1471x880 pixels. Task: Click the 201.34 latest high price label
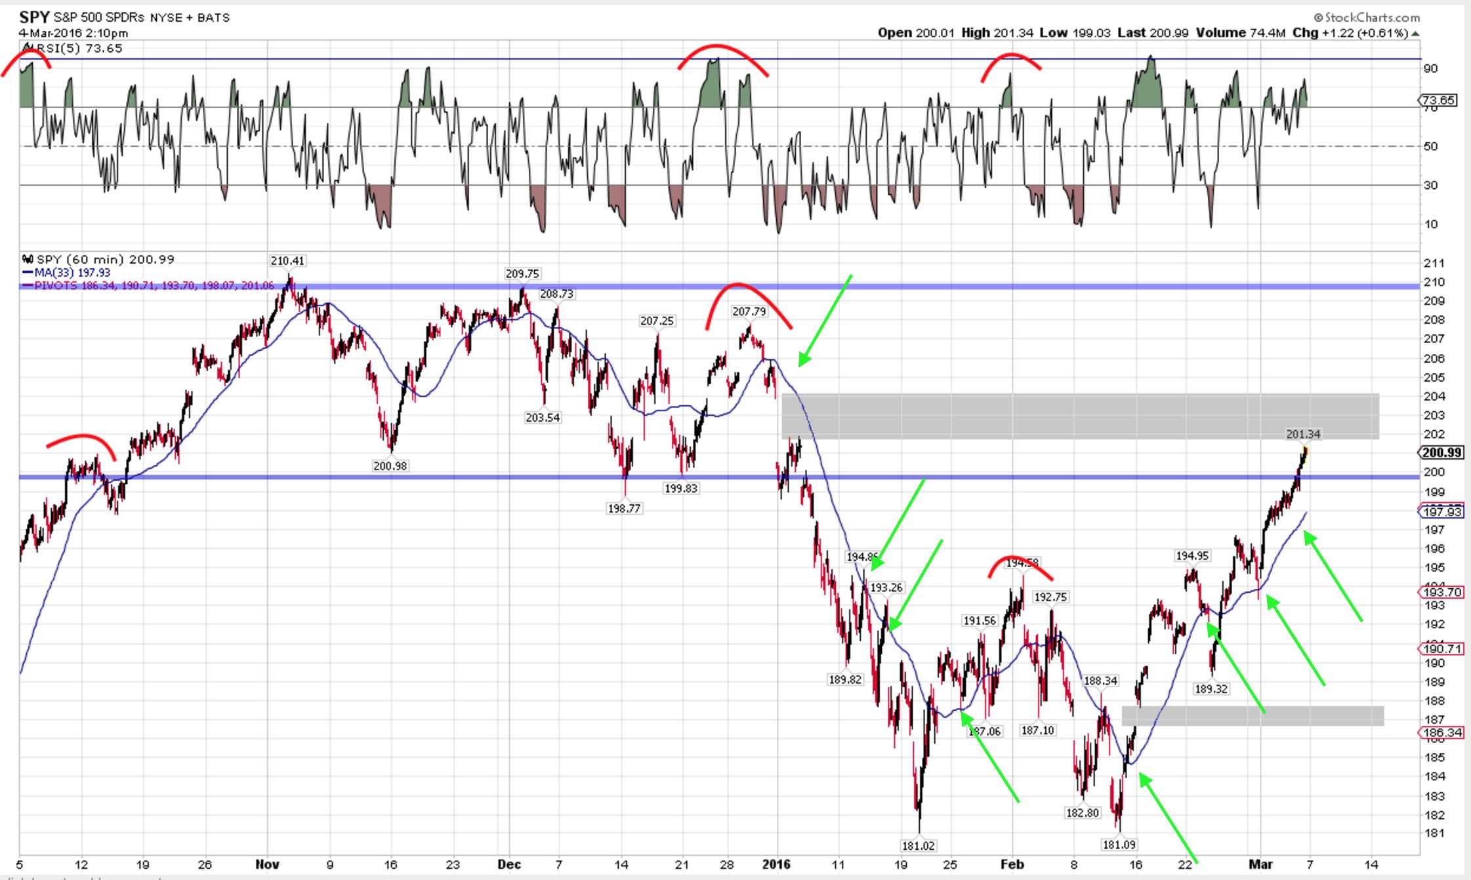coord(1303,434)
